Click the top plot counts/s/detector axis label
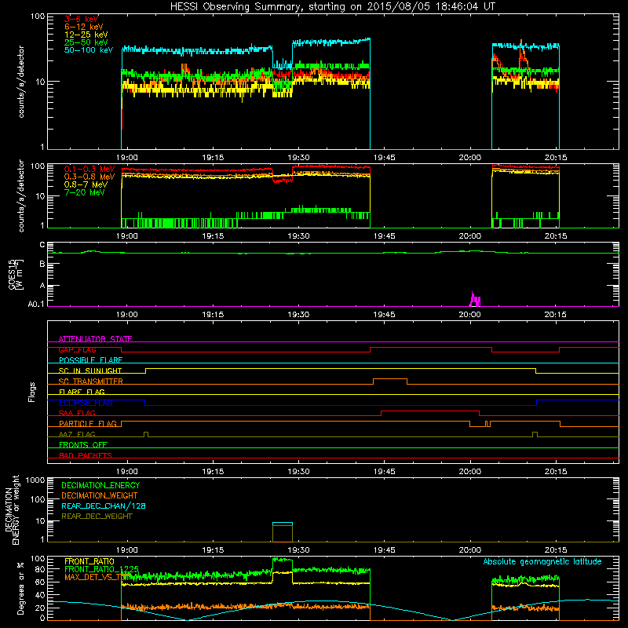 (21, 82)
